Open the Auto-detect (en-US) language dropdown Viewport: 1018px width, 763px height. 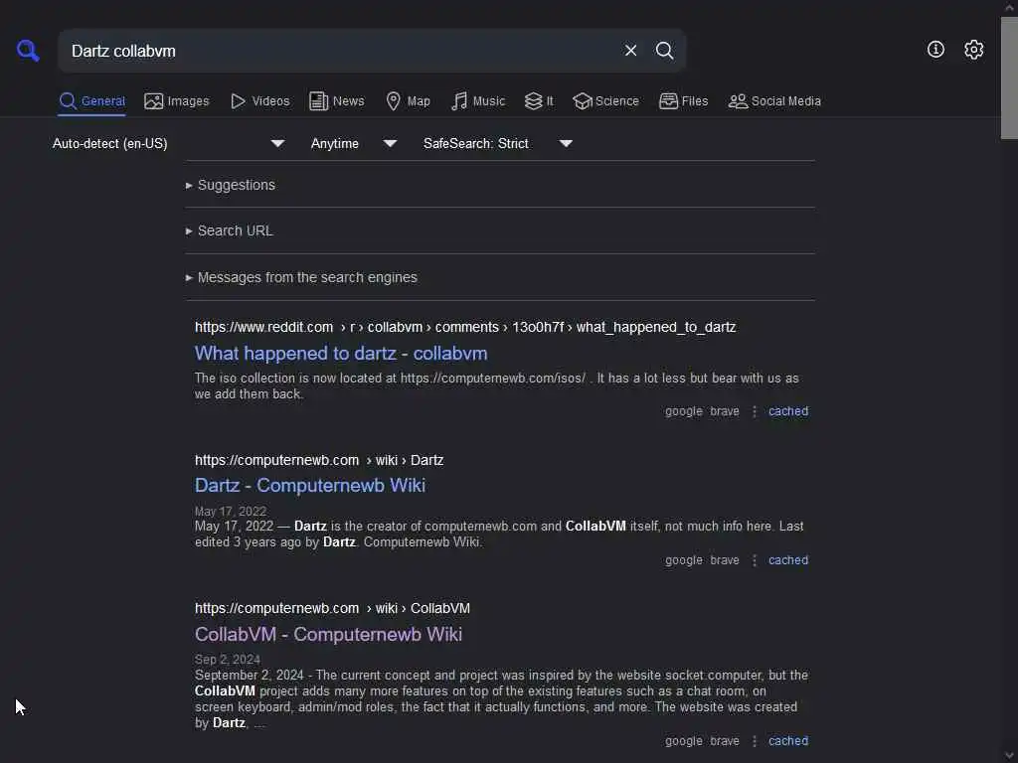click(x=169, y=143)
